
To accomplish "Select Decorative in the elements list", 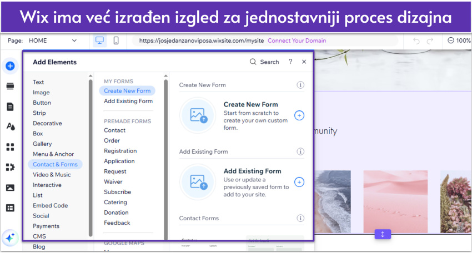I will tap(47, 123).
